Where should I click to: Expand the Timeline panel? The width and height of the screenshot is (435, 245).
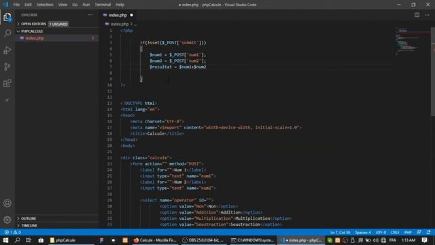tap(57, 225)
